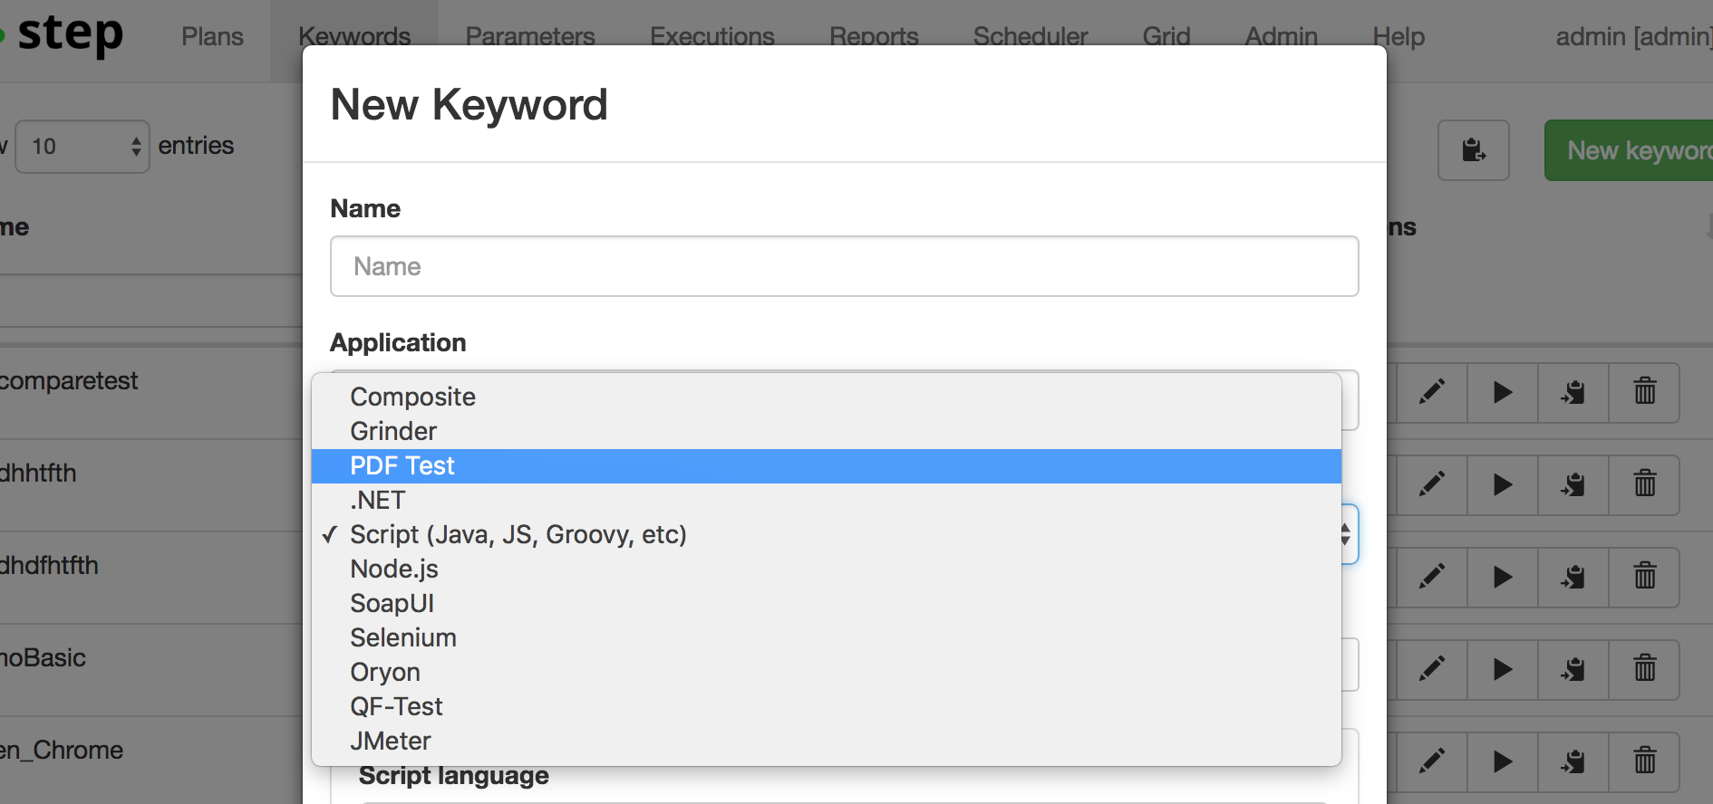The height and width of the screenshot is (804, 1713).
Task: Click the New keyword button
Action: pos(1630,150)
